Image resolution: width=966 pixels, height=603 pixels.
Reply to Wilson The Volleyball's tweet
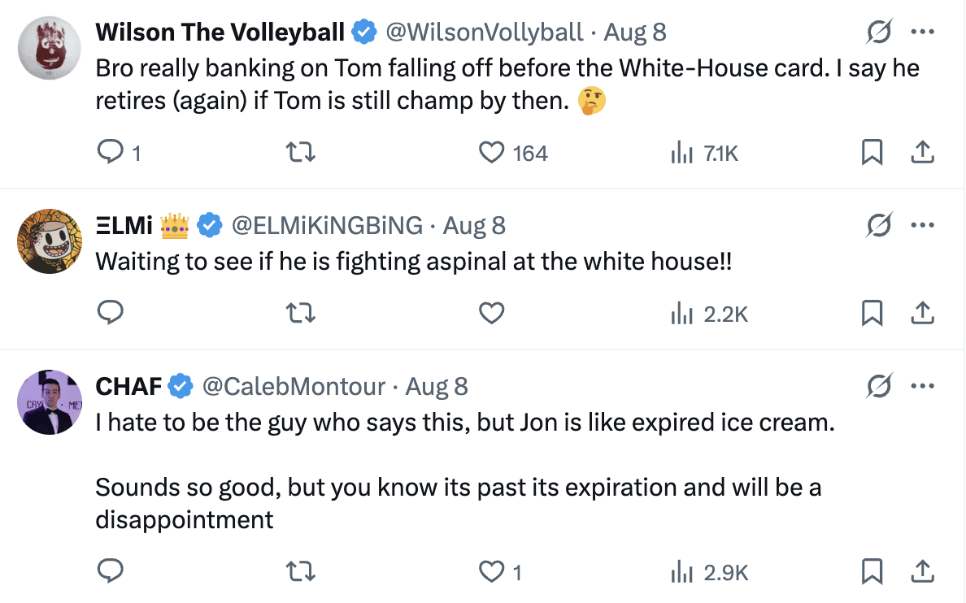110,153
